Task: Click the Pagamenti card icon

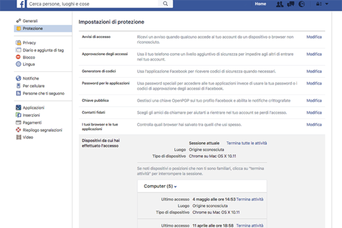Action: [x=19, y=123]
